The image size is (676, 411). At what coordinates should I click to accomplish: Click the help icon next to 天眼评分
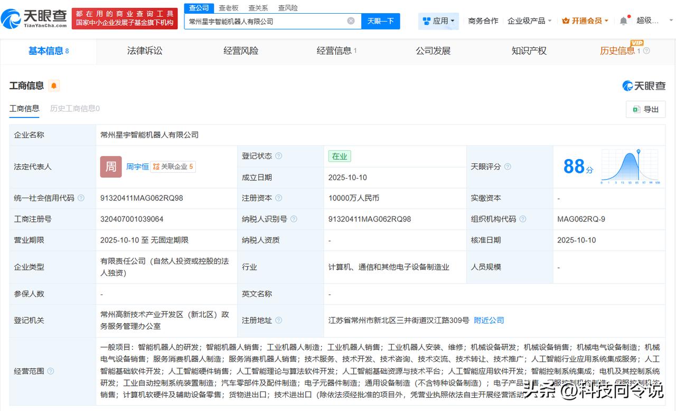(508, 167)
